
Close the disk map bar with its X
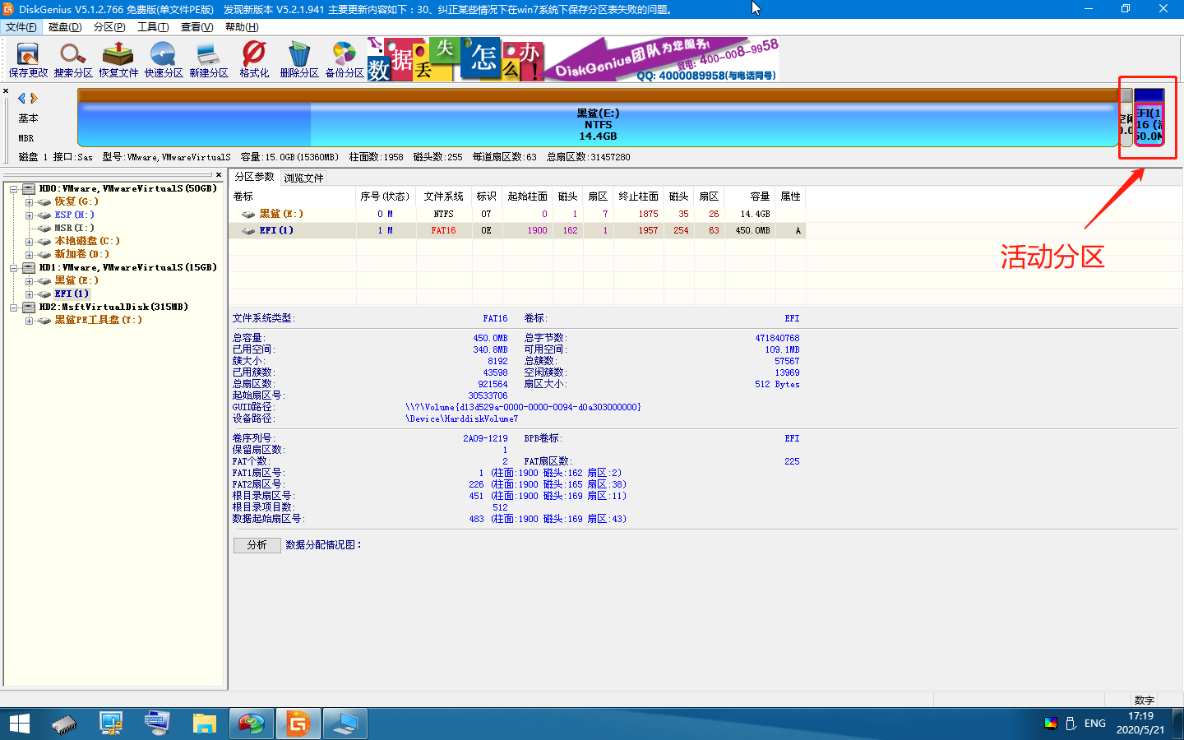6,91
